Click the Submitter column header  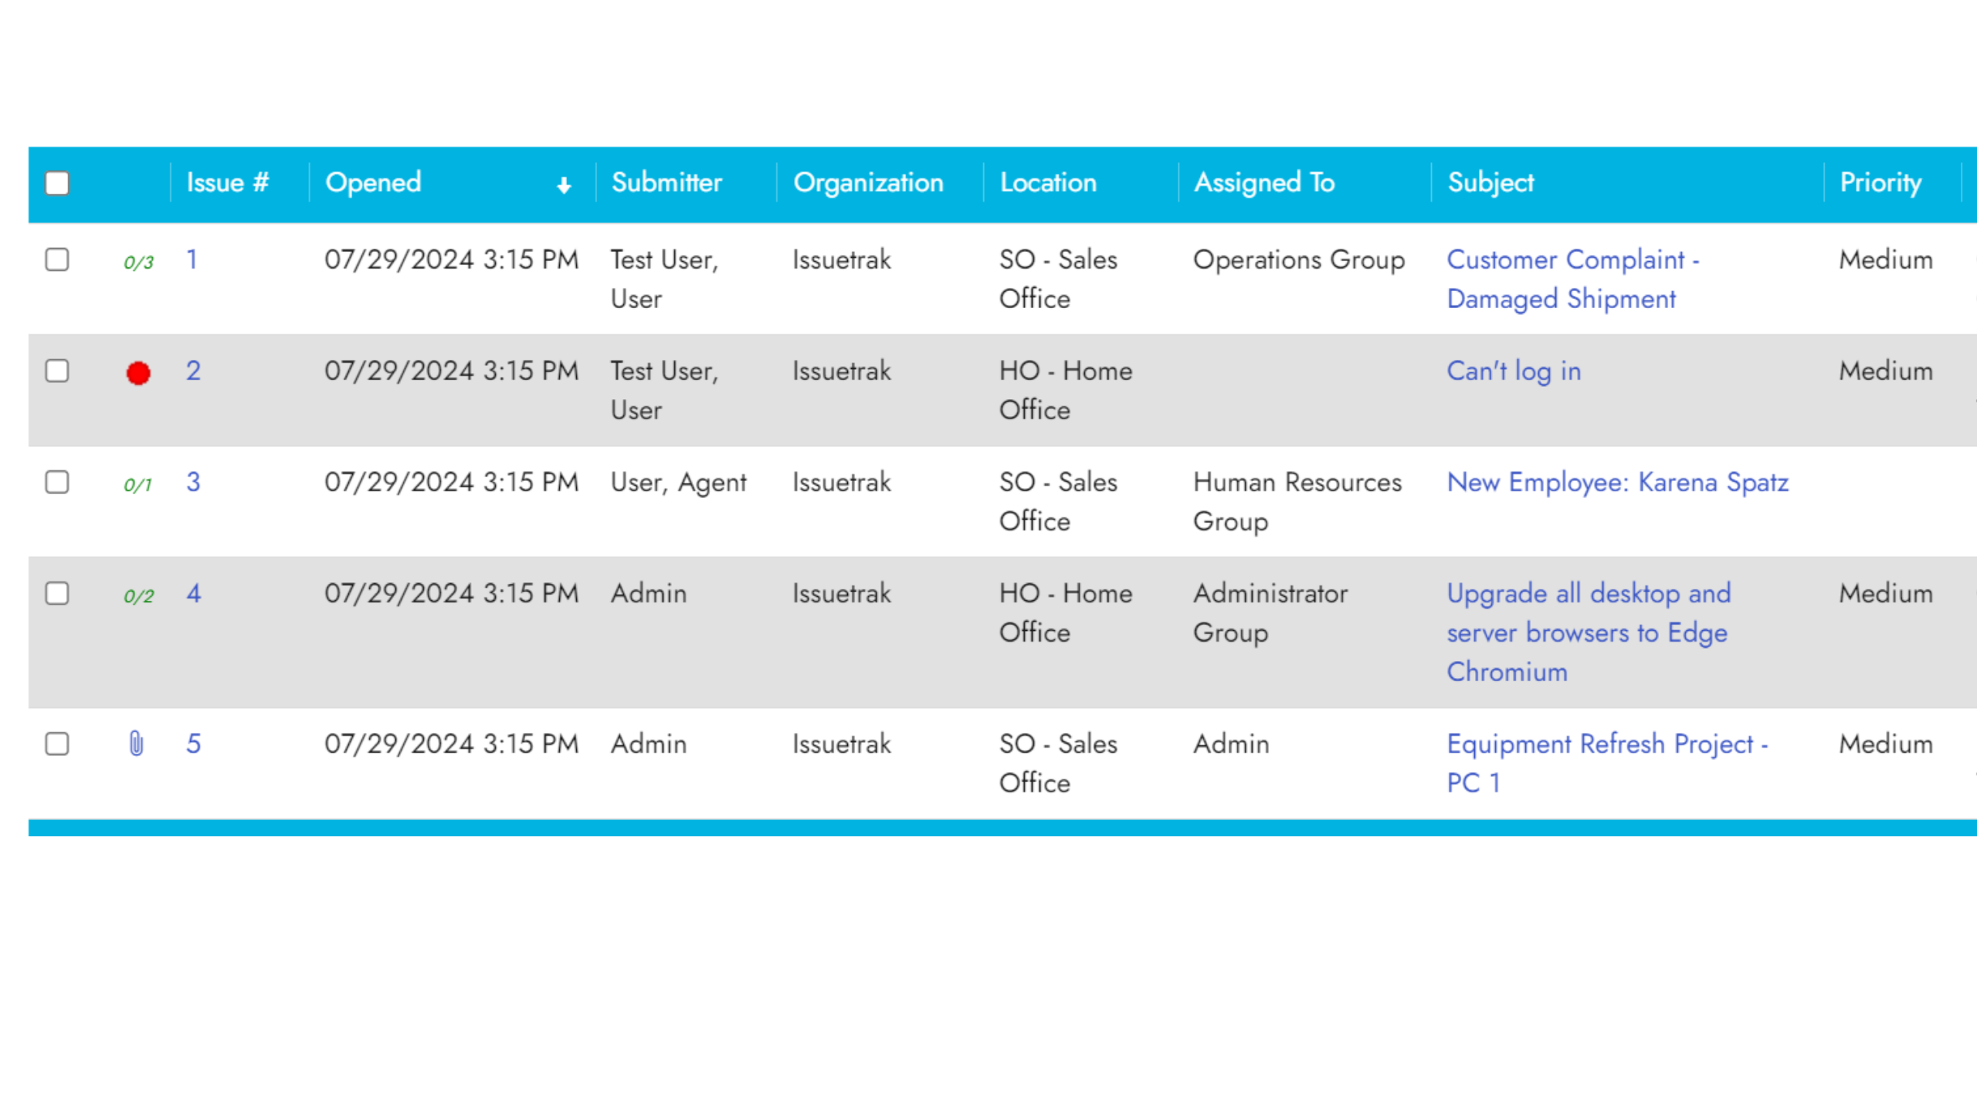666,182
